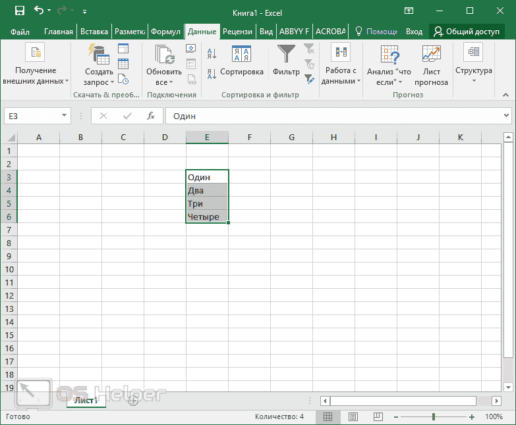Sort ascending A to Z
Image resolution: width=516 pixels, height=425 pixels.
coord(212,53)
